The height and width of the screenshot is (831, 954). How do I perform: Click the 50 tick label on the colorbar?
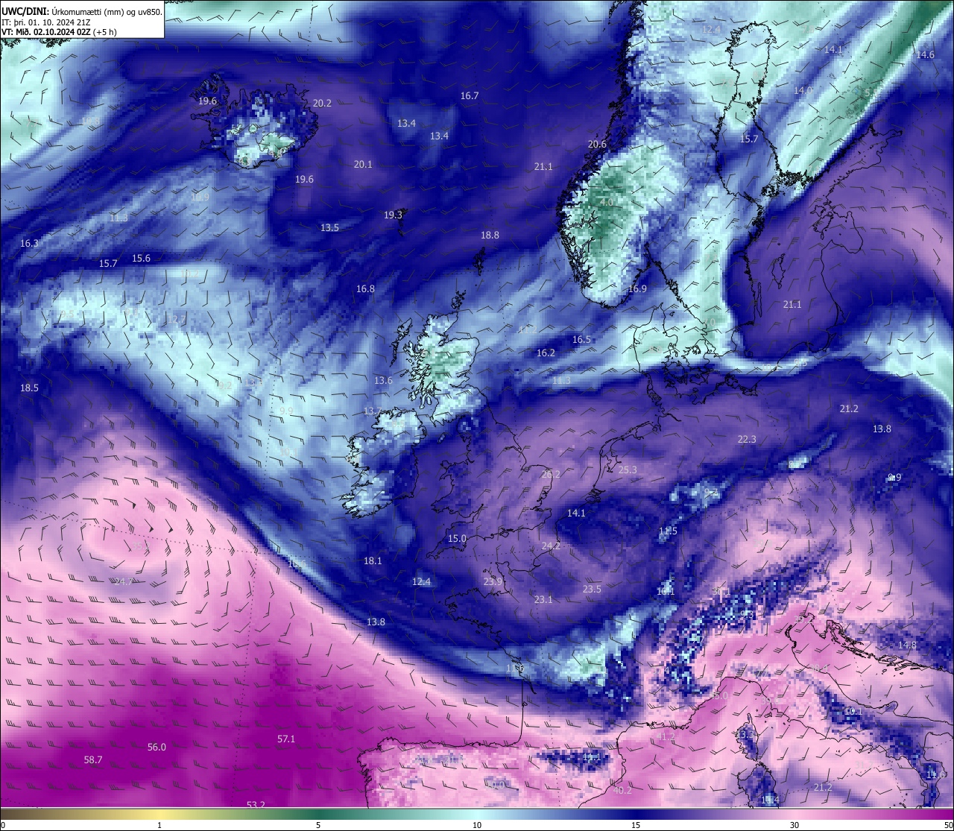tap(948, 825)
